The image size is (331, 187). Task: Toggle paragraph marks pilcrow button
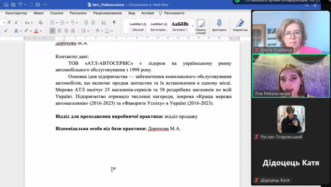(114, 23)
